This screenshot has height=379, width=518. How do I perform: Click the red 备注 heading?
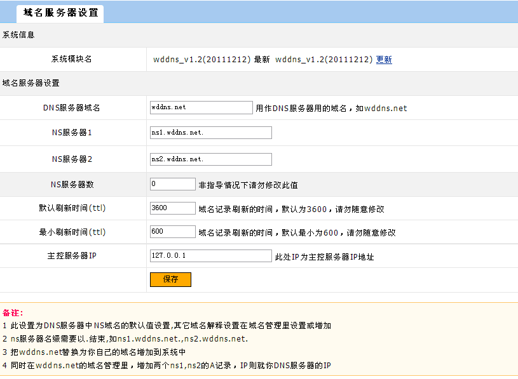pyautogui.click(x=13, y=313)
